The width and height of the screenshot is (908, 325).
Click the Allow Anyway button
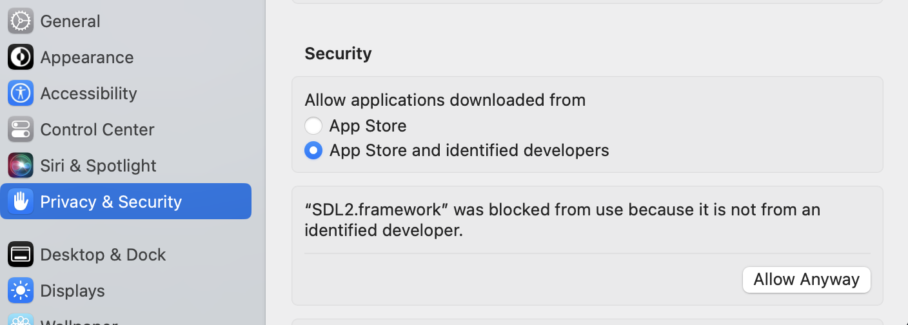coord(807,279)
